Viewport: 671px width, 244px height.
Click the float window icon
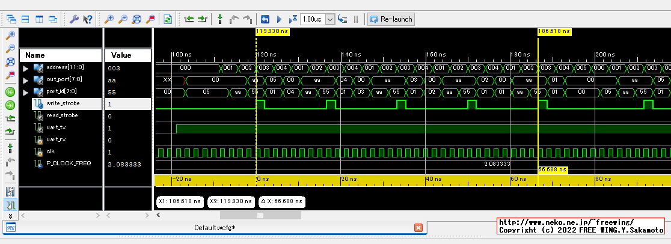(53, 19)
